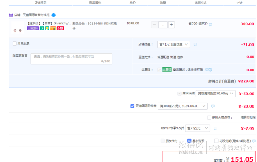Open info bubble beside 88VIP discount dropdown
This screenshot has width=257, height=162.
click(216, 128)
